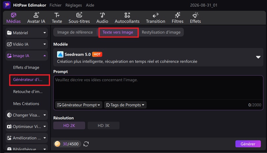Image resolution: width=267 pixels, height=153 pixels.
Task: Click the HitPaw Edimakor logo icon
Action: 7,5
